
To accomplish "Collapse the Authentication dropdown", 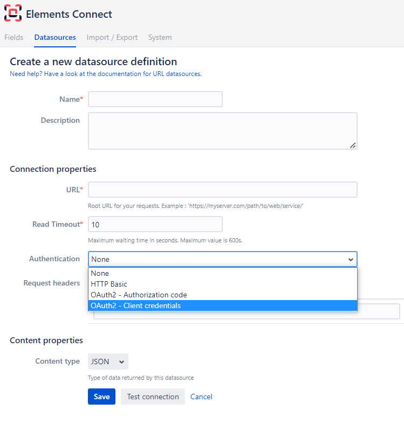I will [222, 259].
